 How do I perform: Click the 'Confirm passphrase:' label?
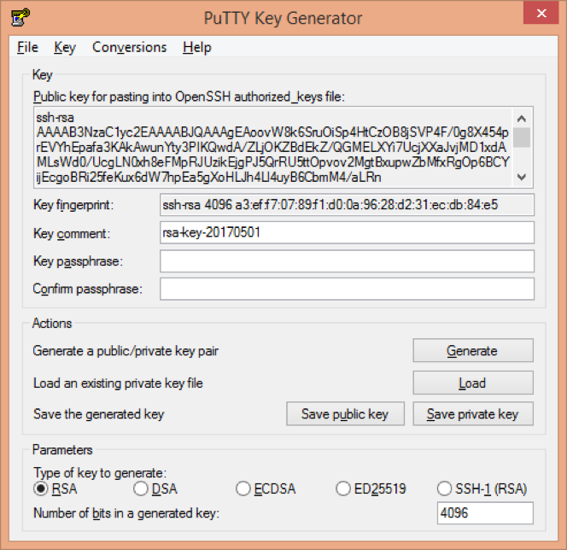coord(88,289)
